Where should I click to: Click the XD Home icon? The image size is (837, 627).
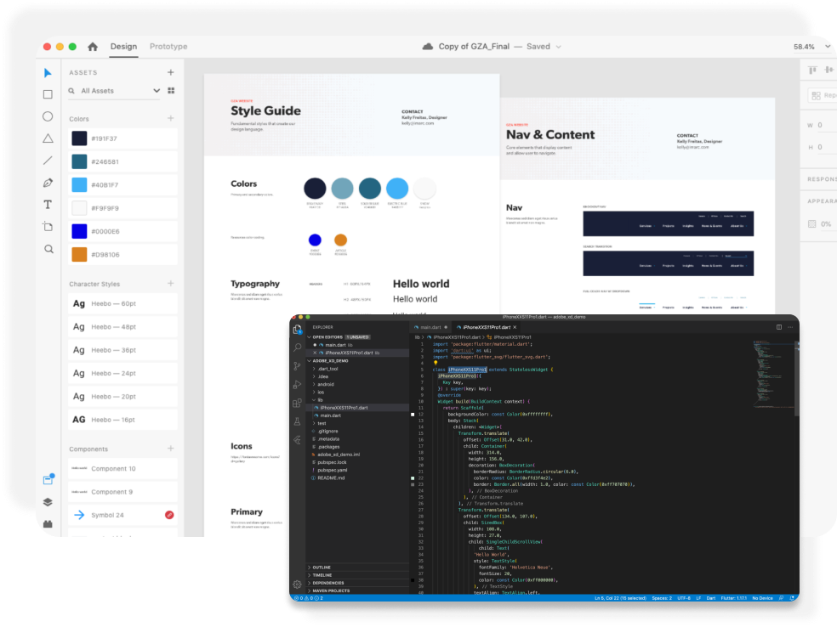point(93,47)
